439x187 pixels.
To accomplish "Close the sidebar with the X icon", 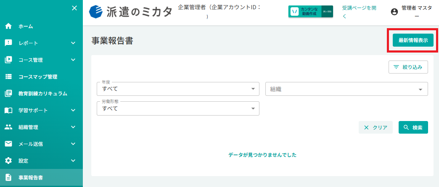I will [74, 8].
